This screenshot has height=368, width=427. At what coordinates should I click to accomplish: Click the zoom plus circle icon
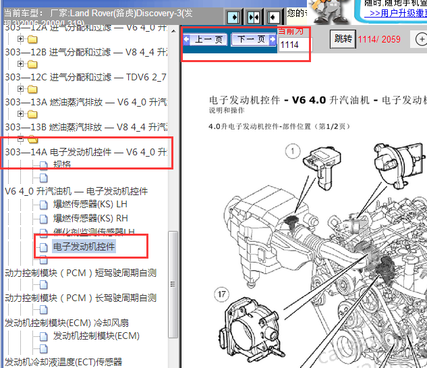coord(422,39)
